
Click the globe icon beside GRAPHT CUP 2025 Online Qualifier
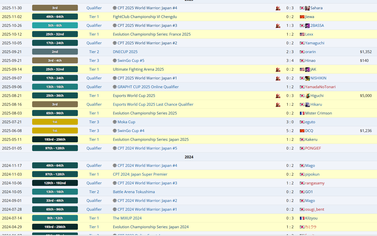[x=115, y=87]
